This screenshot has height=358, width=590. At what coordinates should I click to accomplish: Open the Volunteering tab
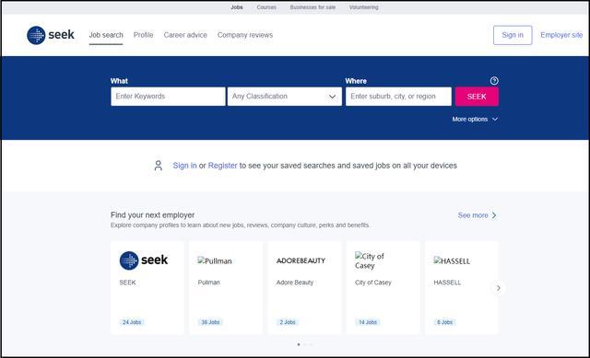(x=364, y=7)
